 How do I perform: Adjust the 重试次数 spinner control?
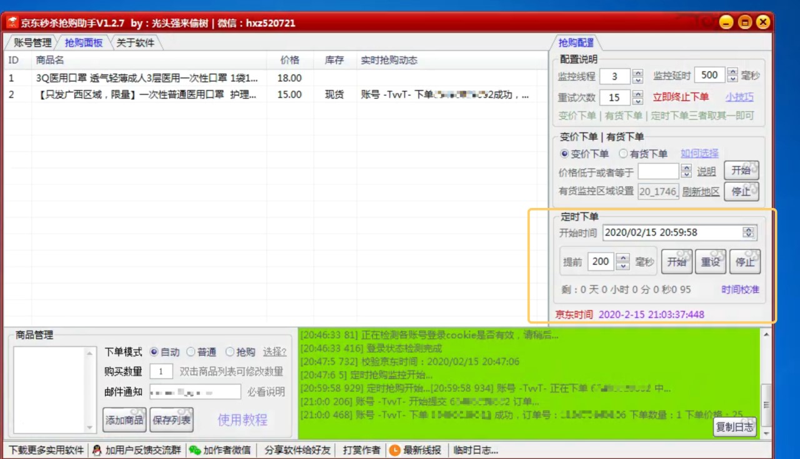pos(637,97)
